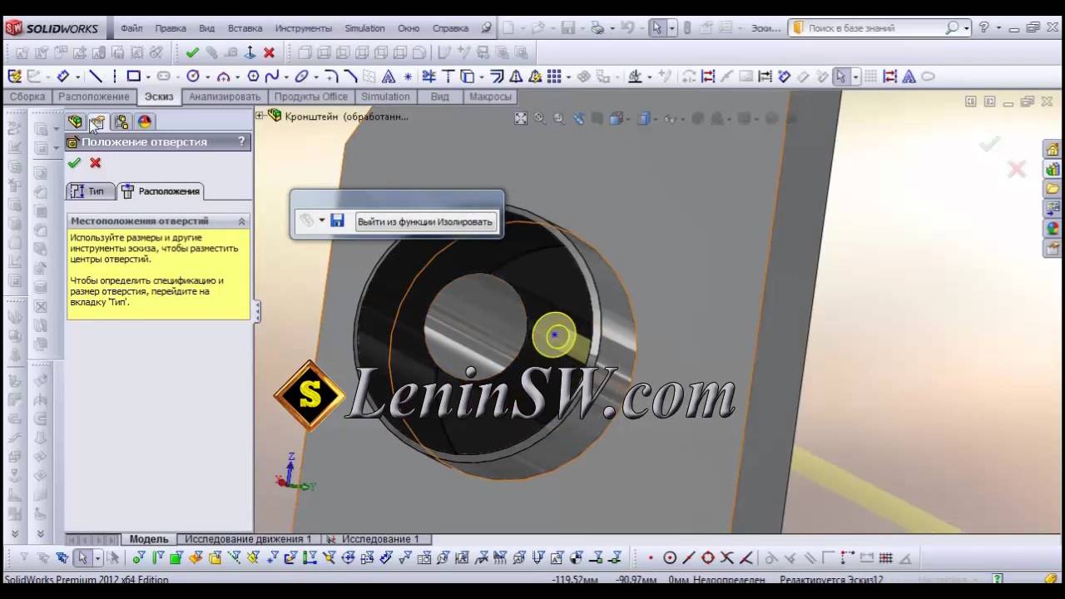Cancel sketch with red X in toolbar
Viewport: 1065px width, 599px height.
tap(269, 52)
